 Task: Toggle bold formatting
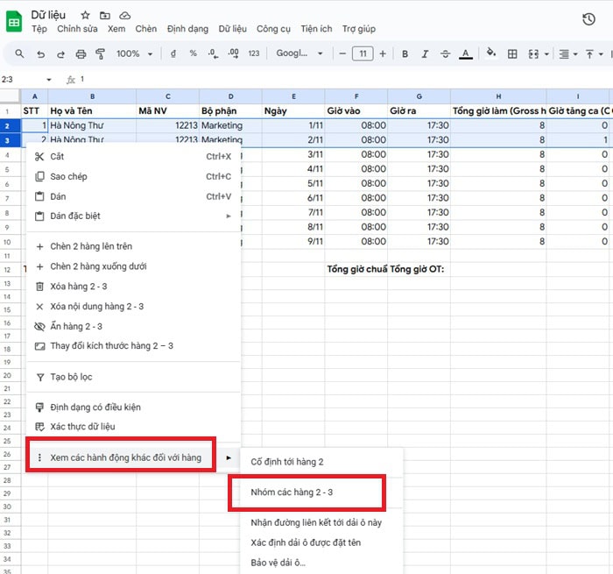pyautogui.click(x=405, y=54)
